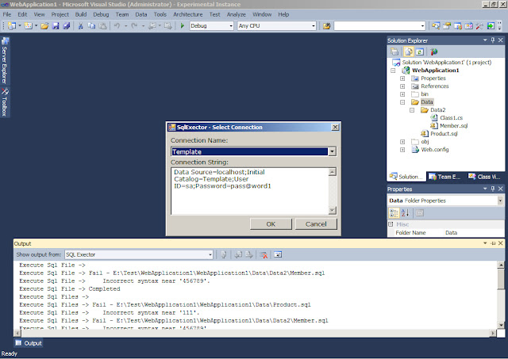
Task: Click OK in Select Connection dialog
Action: coord(271,224)
